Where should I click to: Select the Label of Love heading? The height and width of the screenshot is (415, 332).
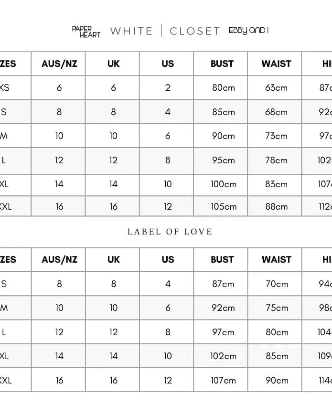[170, 232]
